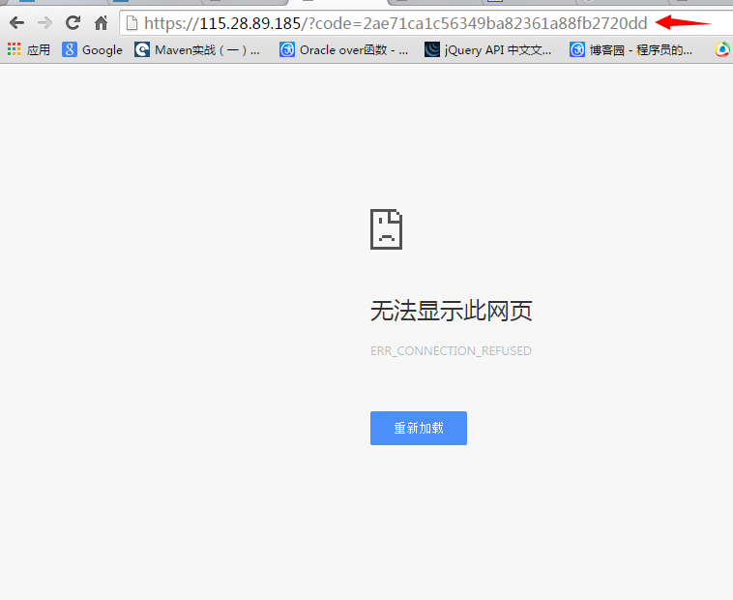Open the Google bookmark

[93, 50]
